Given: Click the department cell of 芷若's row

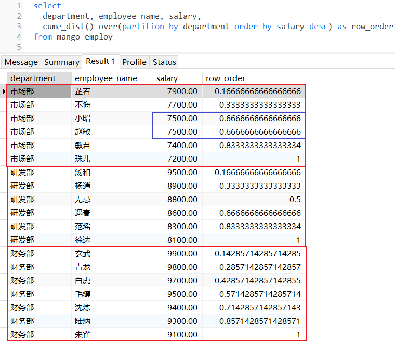Looking at the screenshot, I should [39, 91].
